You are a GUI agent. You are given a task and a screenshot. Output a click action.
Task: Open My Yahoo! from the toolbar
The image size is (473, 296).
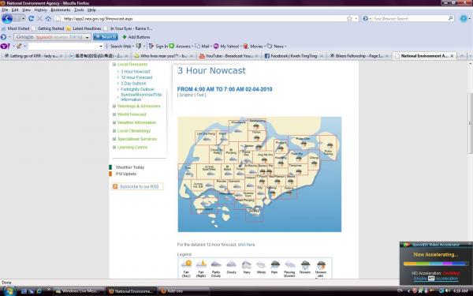click(226, 47)
